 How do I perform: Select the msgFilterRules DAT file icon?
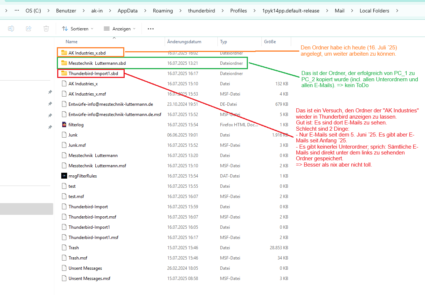pos(64,176)
